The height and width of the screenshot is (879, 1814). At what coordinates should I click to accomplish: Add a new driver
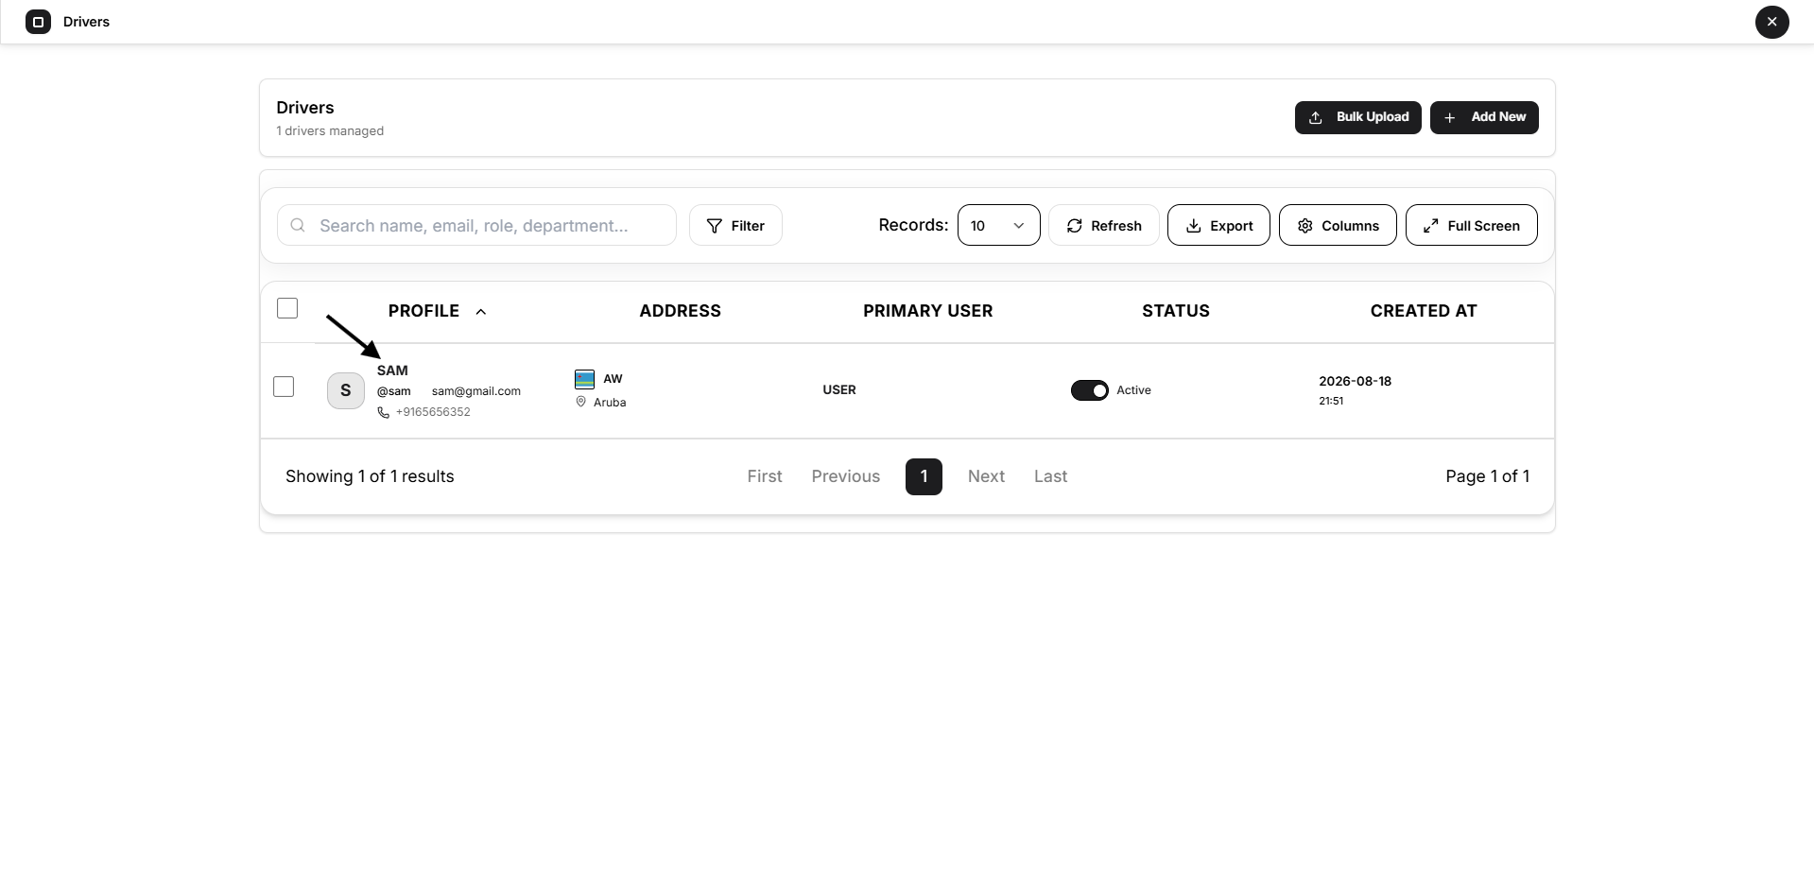click(1484, 117)
